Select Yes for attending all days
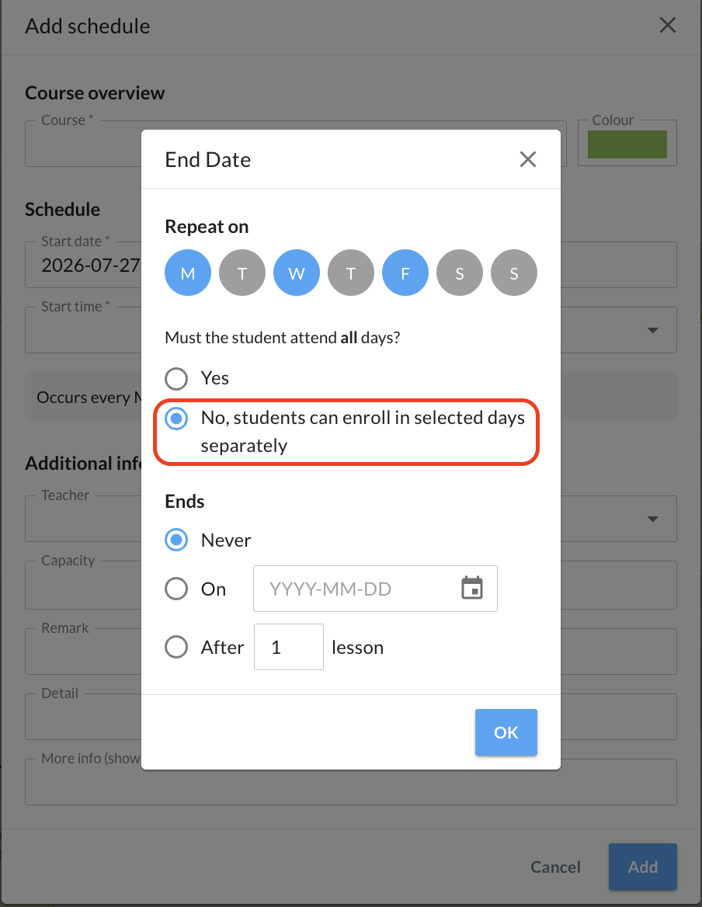Viewport: 702px width, 907px height. (176, 379)
